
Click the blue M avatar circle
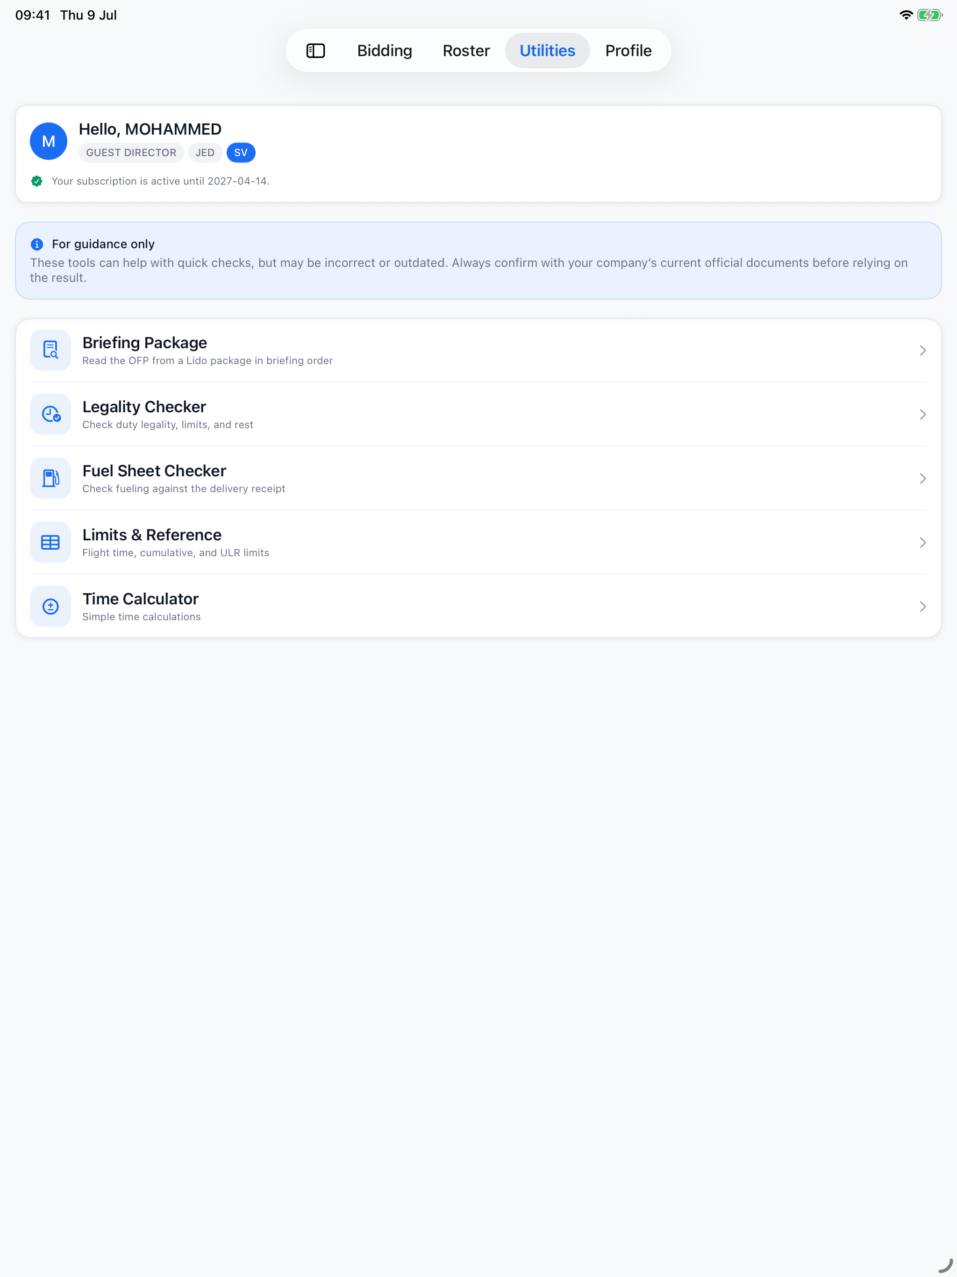click(49, 142)
